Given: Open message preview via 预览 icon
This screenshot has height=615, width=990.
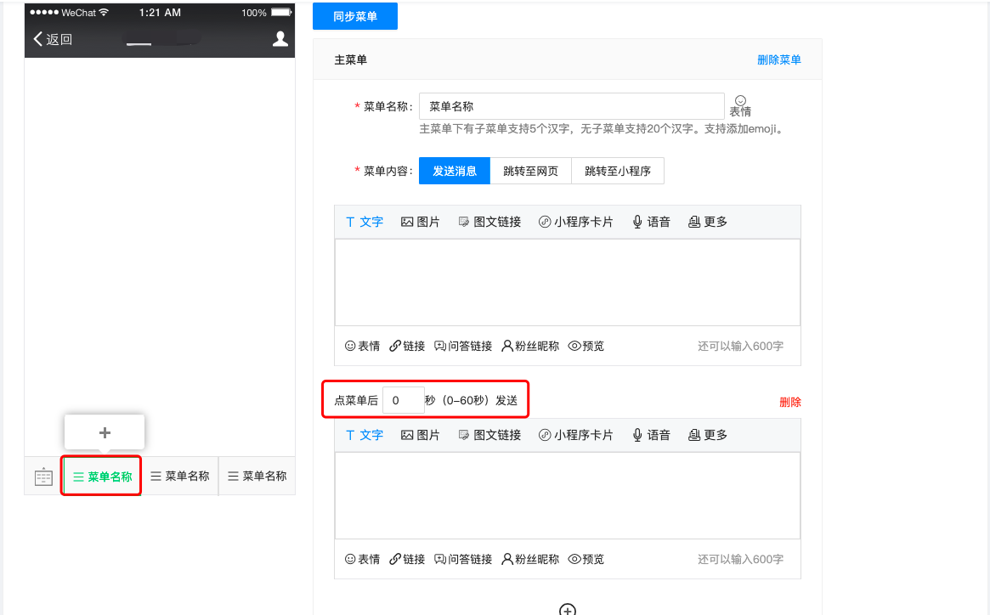Looking at the screenshot, I should (586, 346).
